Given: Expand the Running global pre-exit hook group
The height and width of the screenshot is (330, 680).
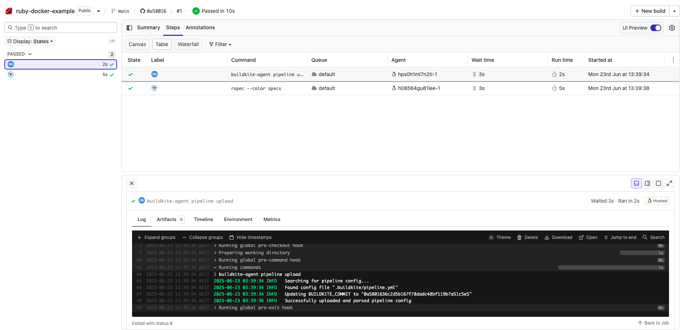Looking at the screenshot, I should (x=253, y=308).
